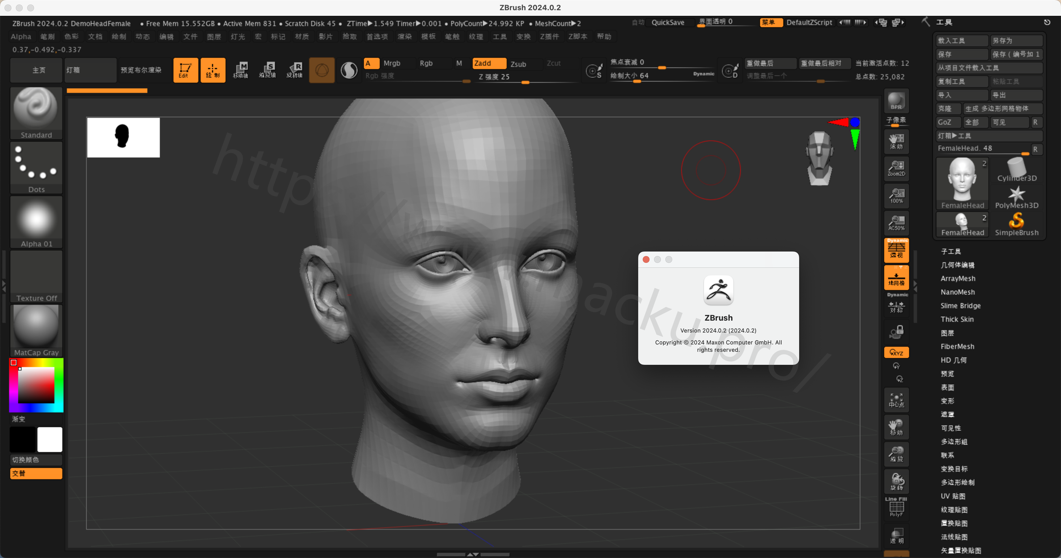Screen dimensions: 1061x558
Task: Adjust the 焦点衰减 focal shift slider
Action: 662,63
